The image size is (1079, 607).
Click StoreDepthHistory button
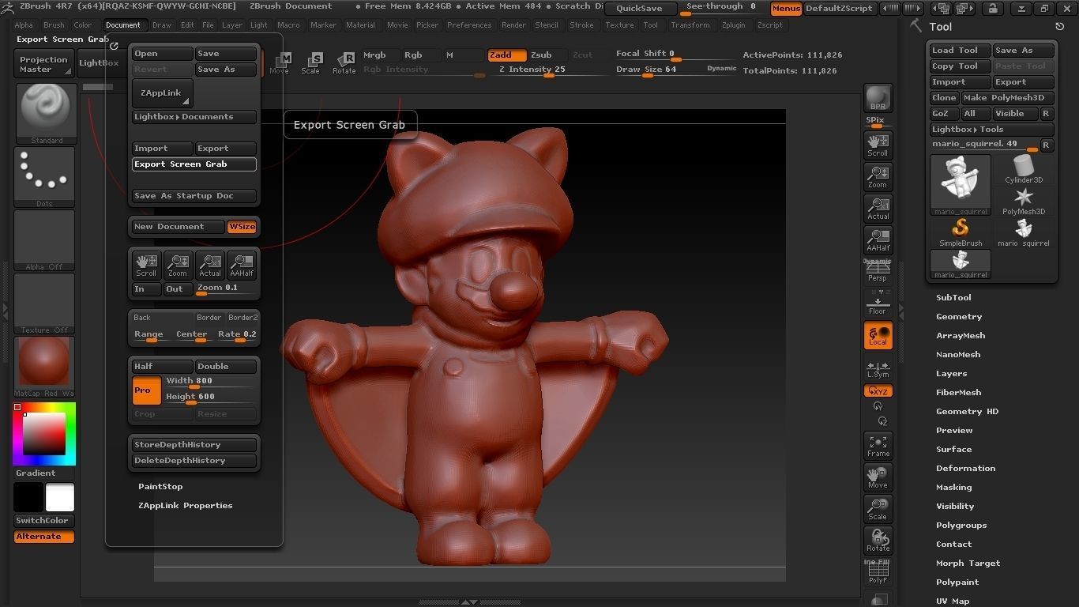[194, 445]
